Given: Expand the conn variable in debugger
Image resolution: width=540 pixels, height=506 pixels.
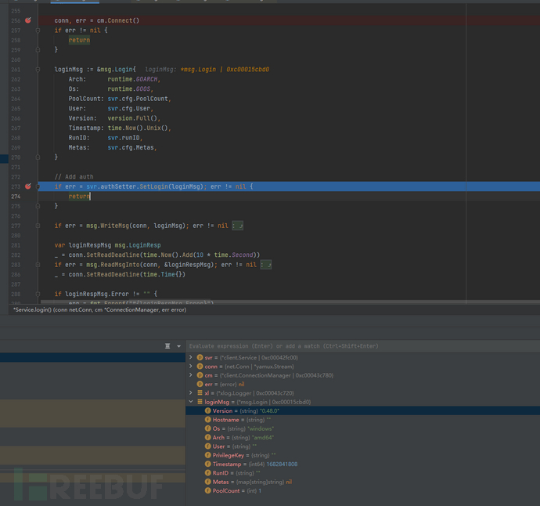Looking at the screenshot, I should click(191, 366).
